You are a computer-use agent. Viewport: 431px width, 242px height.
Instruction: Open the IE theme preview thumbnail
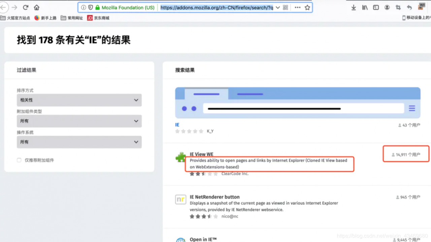pos(298,103)
